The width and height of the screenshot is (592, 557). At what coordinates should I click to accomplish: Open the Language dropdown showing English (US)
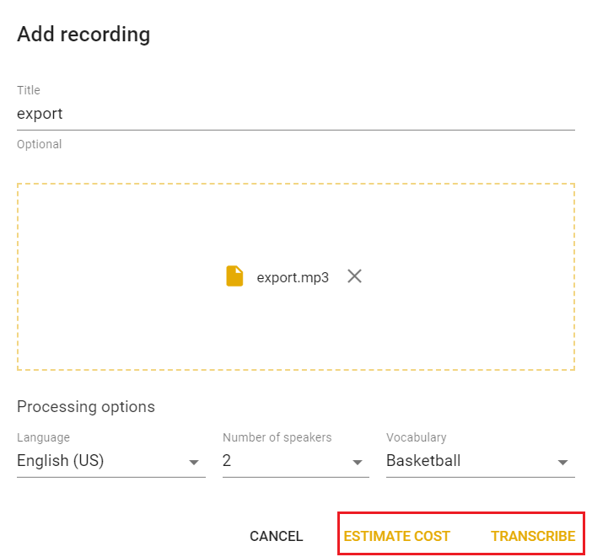111,461
